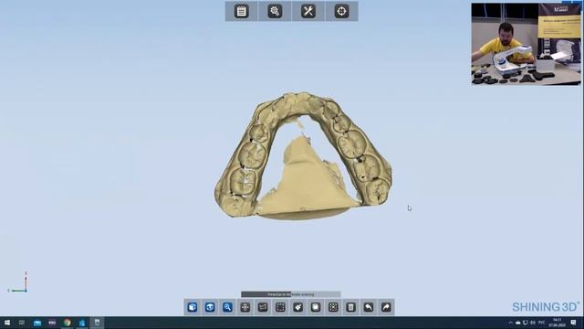Click the webcam video thumbnail of presenter

click(x=526, y=44)
